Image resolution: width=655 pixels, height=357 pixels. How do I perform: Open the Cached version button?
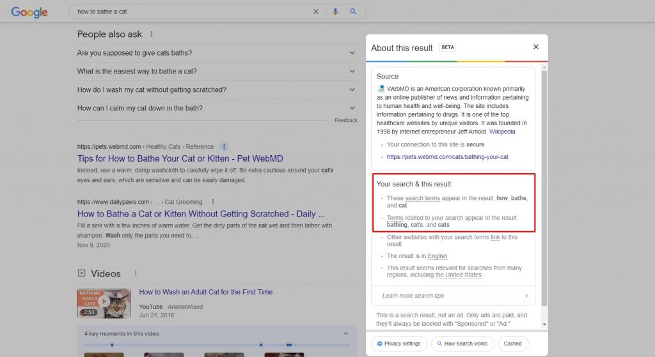(x=512, y=344)
